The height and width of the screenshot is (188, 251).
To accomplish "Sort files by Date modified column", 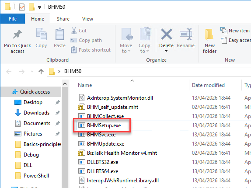I will 208,85.
